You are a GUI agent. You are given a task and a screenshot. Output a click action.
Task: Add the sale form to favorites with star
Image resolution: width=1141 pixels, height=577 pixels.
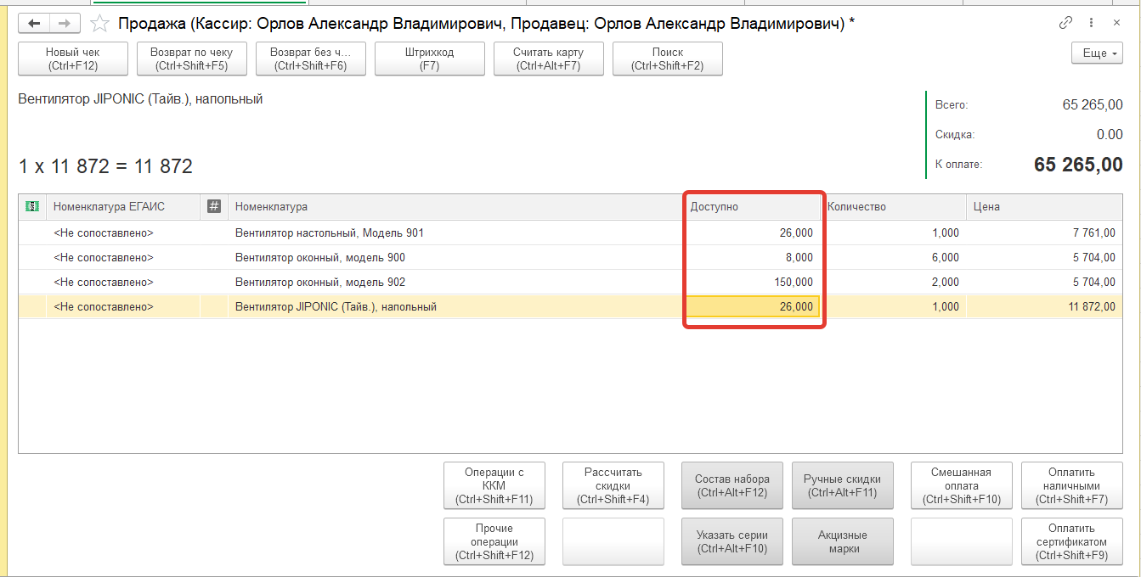100,24
